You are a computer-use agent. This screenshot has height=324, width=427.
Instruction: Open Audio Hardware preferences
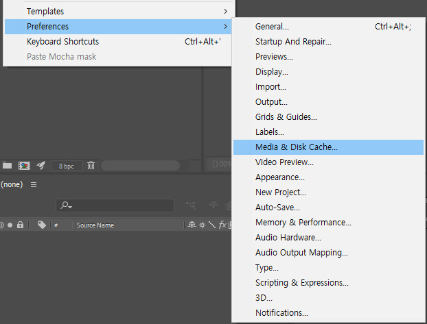pos(328,238)
